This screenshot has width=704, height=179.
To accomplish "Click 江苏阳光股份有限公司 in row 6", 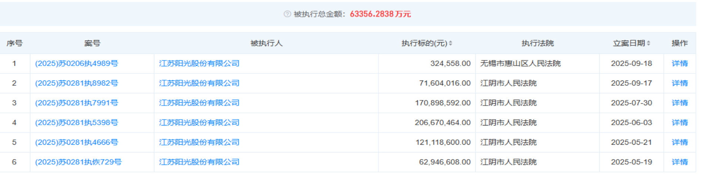I will [199, 162].
